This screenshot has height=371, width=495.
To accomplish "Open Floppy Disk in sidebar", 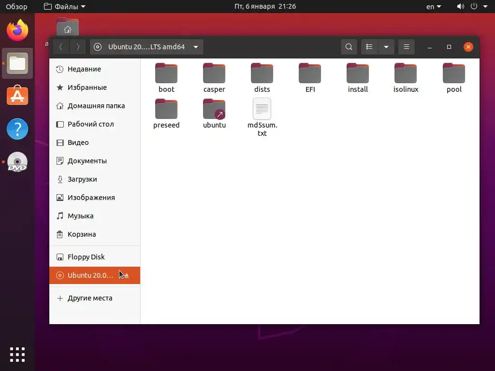I will tap(95, 257).
